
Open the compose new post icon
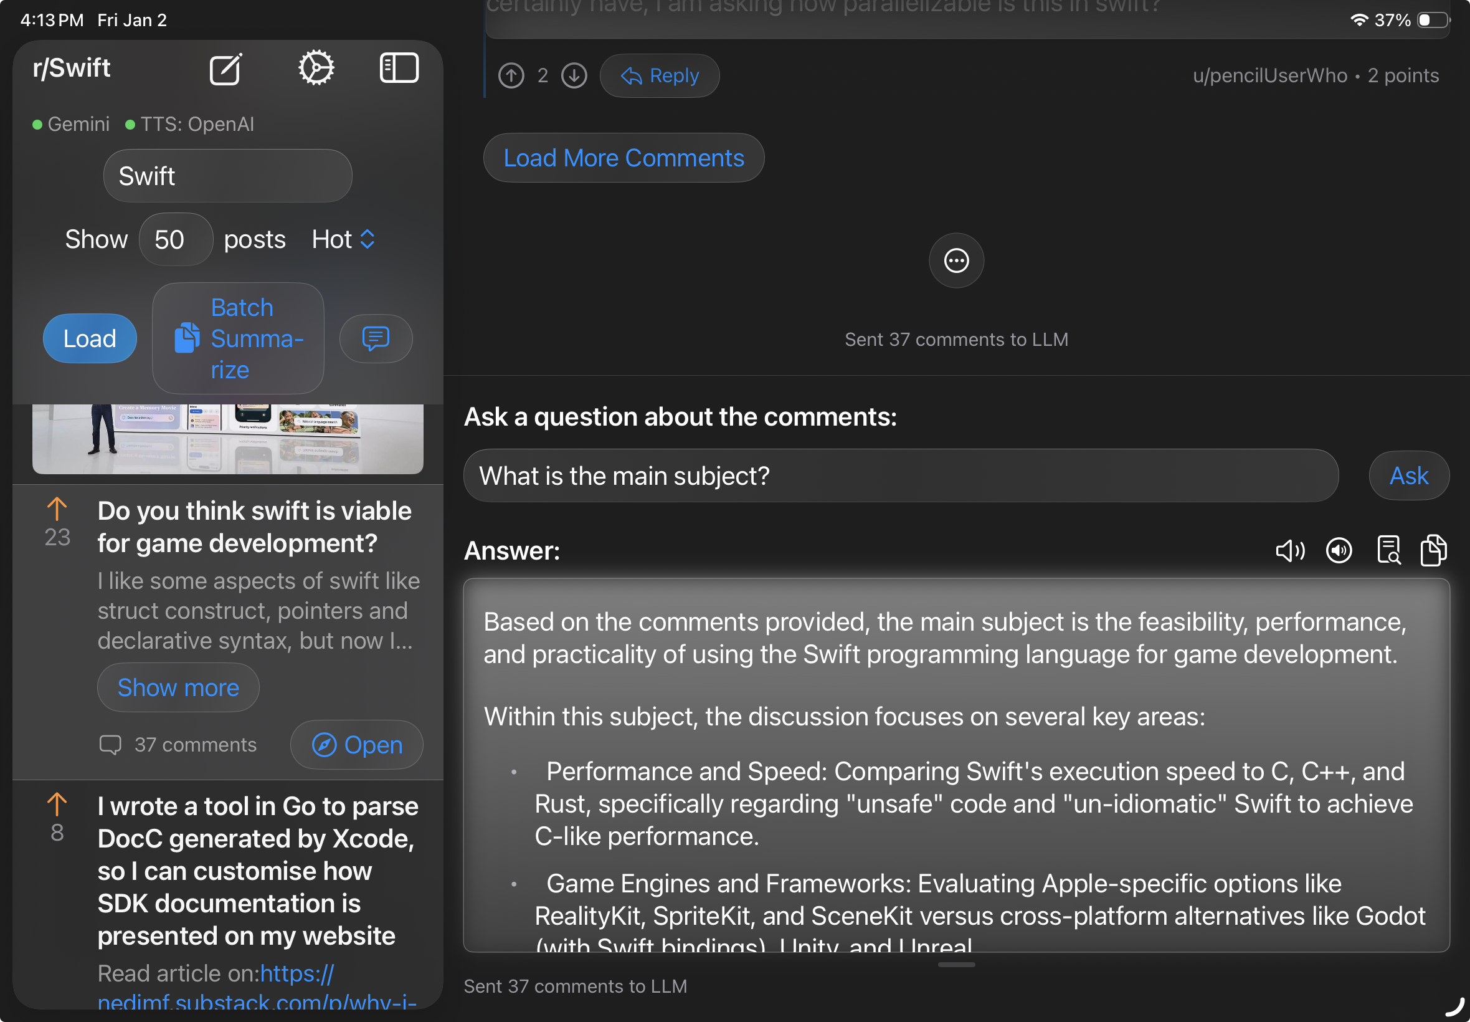coord(225,69)
